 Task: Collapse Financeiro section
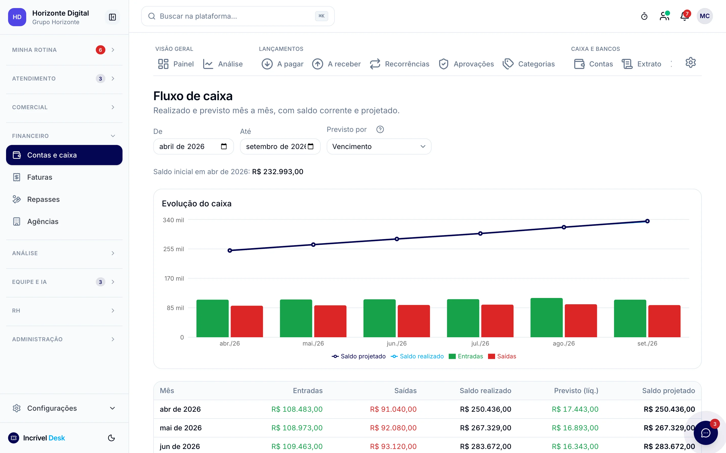64,136
